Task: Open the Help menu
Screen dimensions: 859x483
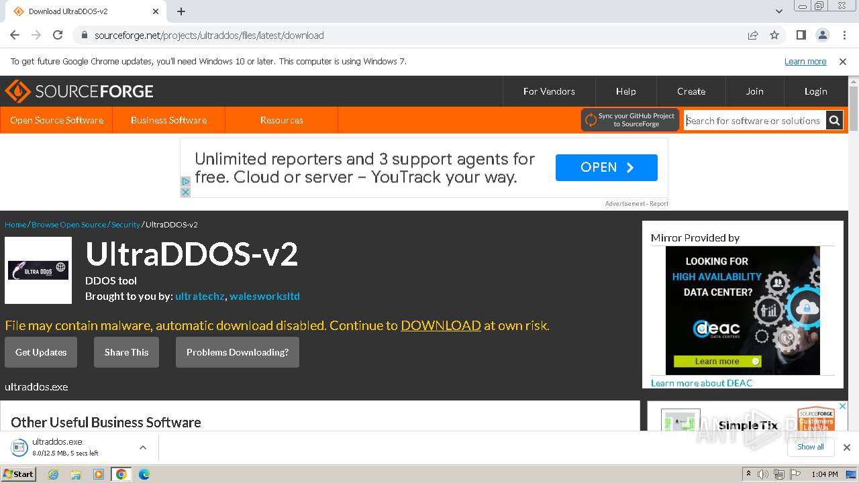Action: 625,91
